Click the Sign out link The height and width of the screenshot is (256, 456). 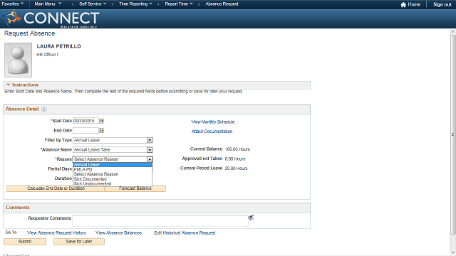coord(442,4)
